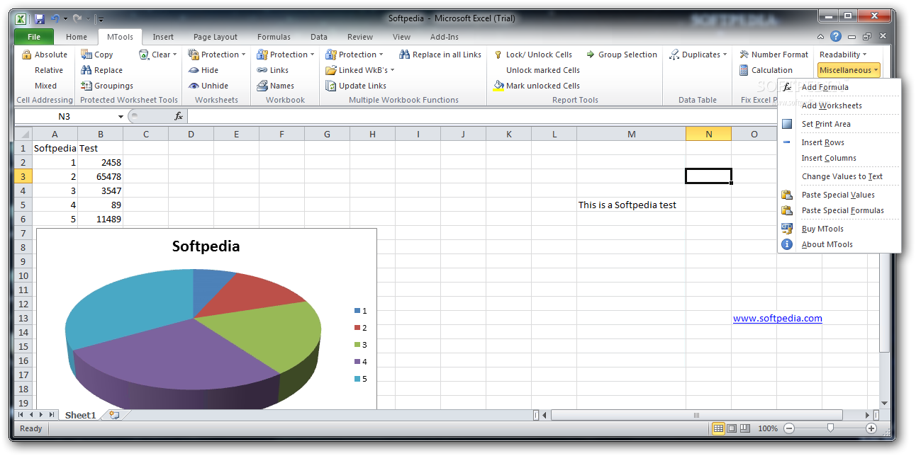This screenshot has width=916, height=456.
Task: Click cell containing 65478
Action: click(101, 176)
